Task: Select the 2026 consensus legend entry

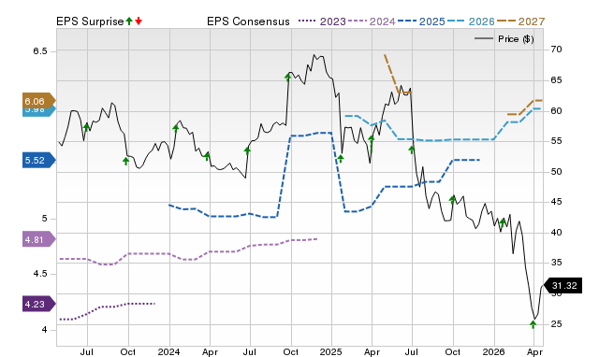Action: pos(471,21)
